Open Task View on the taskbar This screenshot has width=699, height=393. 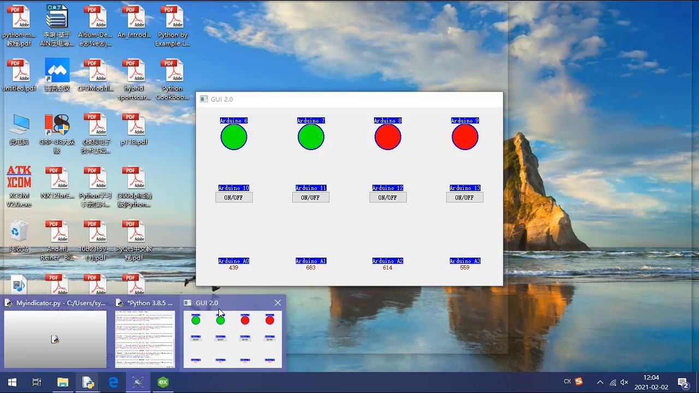(37, 382)
